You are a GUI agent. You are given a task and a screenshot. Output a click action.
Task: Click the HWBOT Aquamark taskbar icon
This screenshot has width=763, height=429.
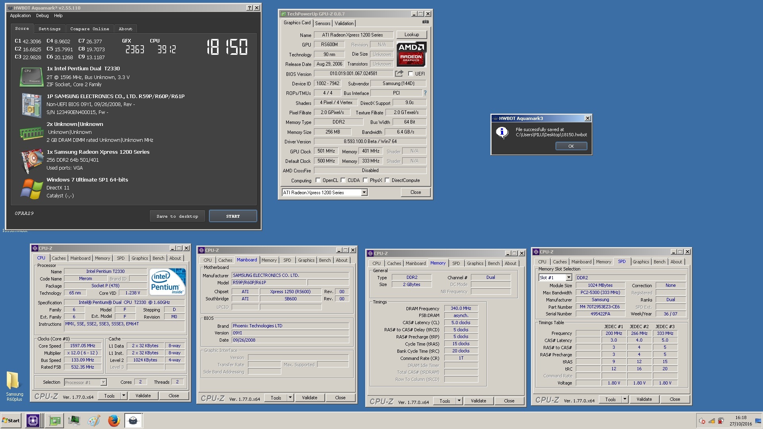134,420
